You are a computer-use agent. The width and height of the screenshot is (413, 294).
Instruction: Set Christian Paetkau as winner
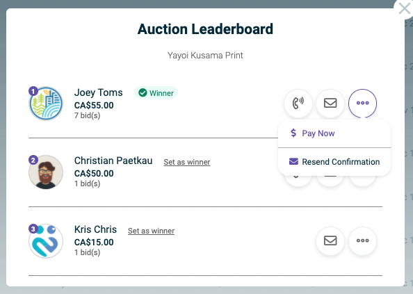pos(187,162)
